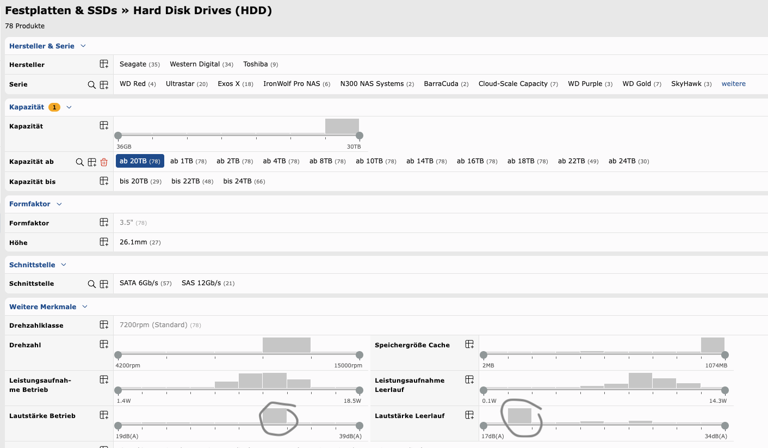Click table-add icon for Speichergröße Cache
Viewport: 768px width, 448px height.
point(469,345)
